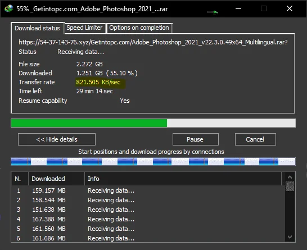Click the small green flag tray icon
The height and width of the screenshot is (250, 307).
215,13
